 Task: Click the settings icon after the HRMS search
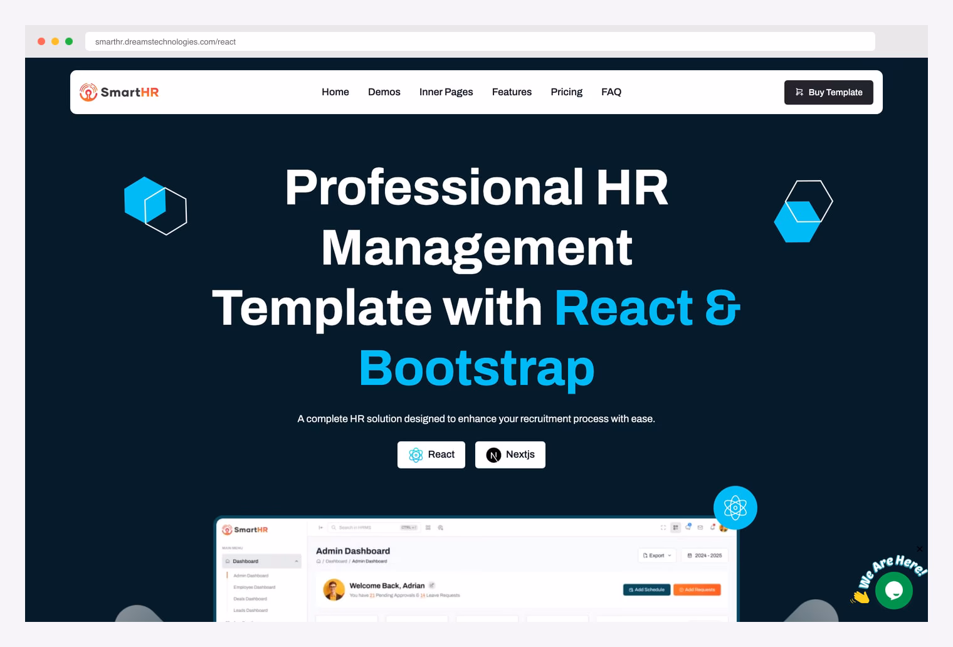coord(440,527)
